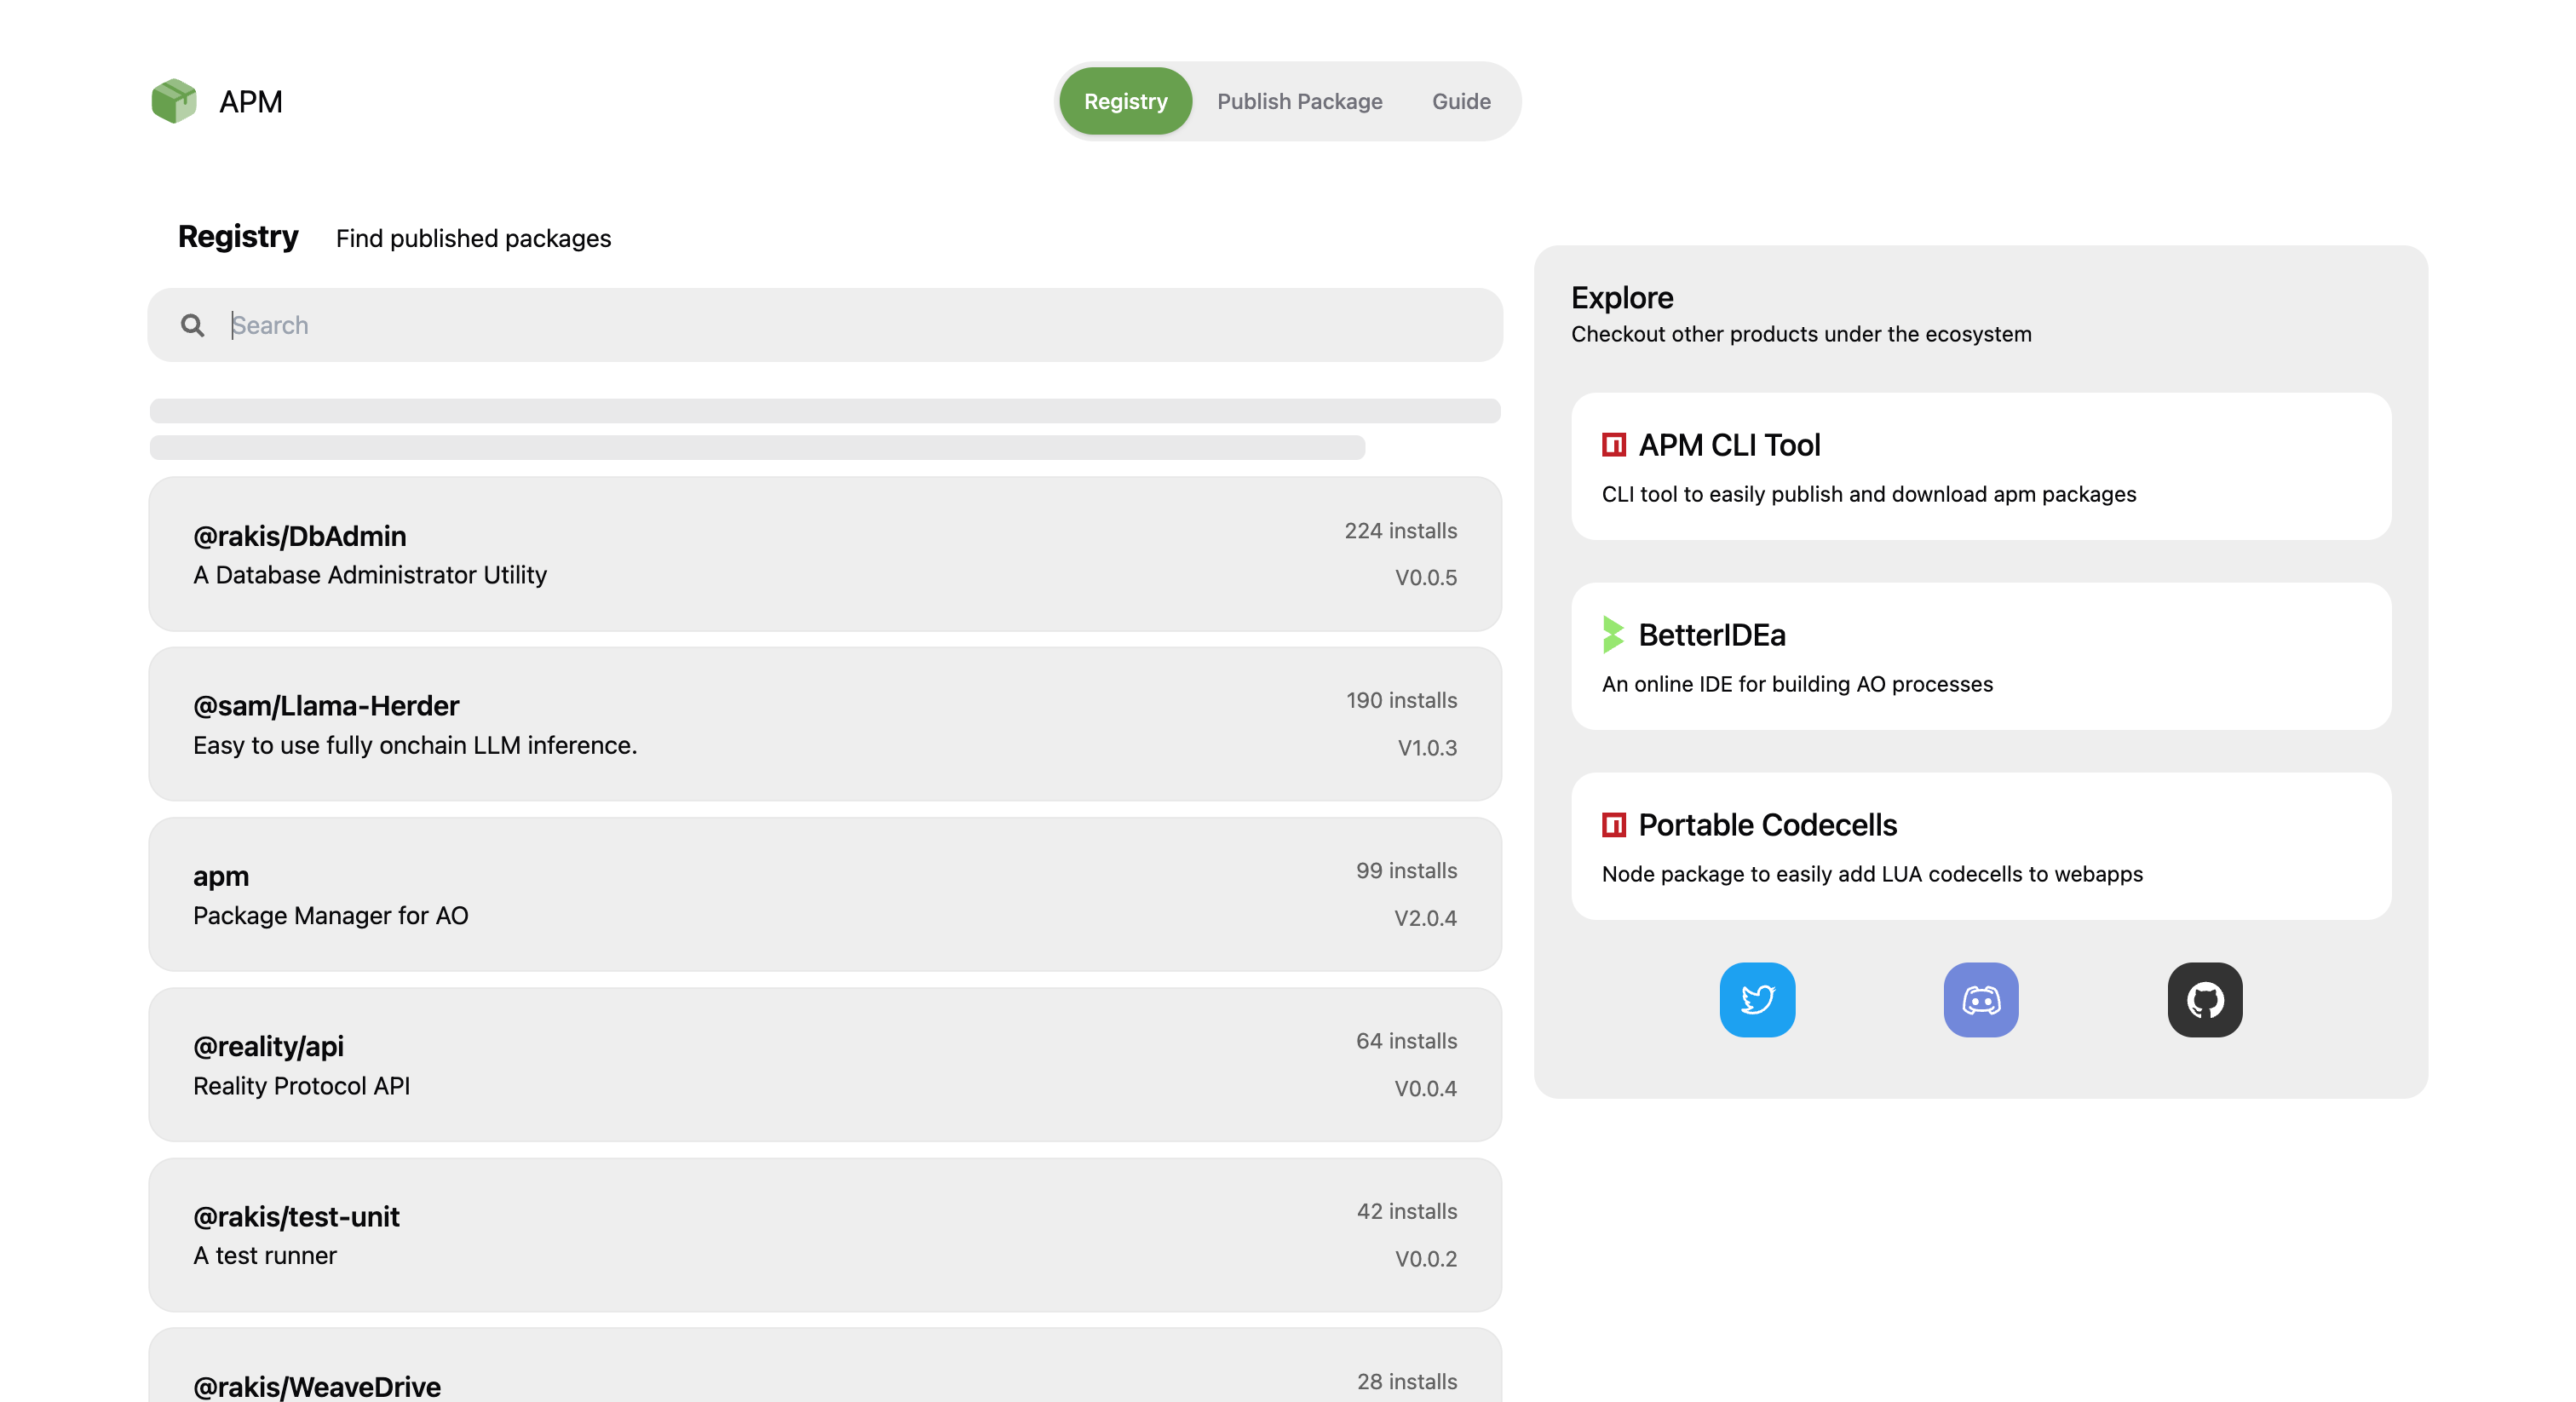This screenshot has width=2576, height=1402.
Task: Click the 'V0.0.2' version label
Action: (1426, 1258)
